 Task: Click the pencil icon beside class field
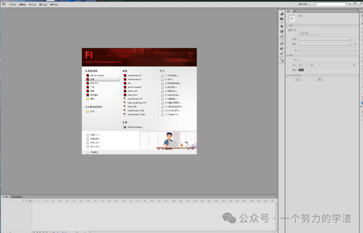click(x=355, y=50)
